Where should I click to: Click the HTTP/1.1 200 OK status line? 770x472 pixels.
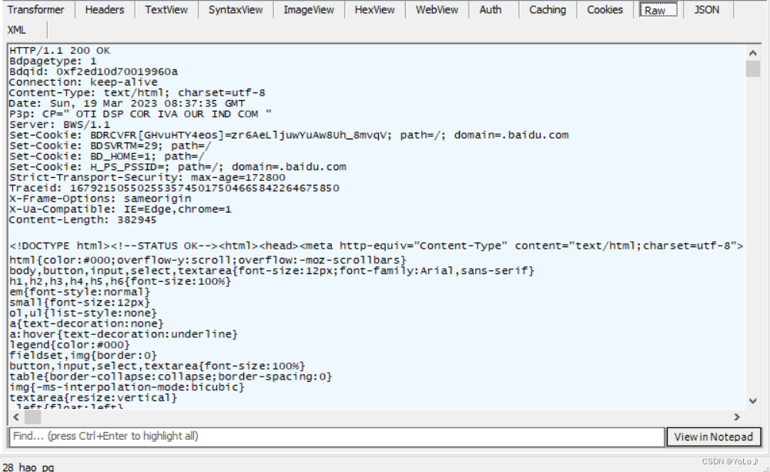pyautogui.click(x=60, y=51)
